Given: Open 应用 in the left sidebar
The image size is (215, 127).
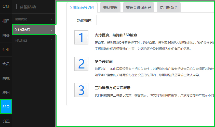Looking at the screenshot, I should (6, 93).
